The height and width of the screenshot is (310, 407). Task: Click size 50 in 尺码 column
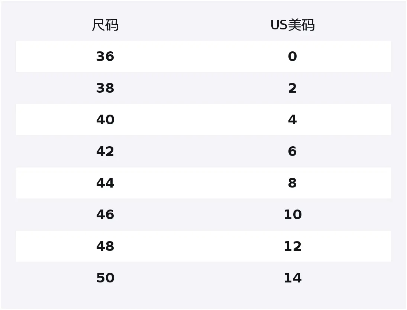click(x=105, y=278)
